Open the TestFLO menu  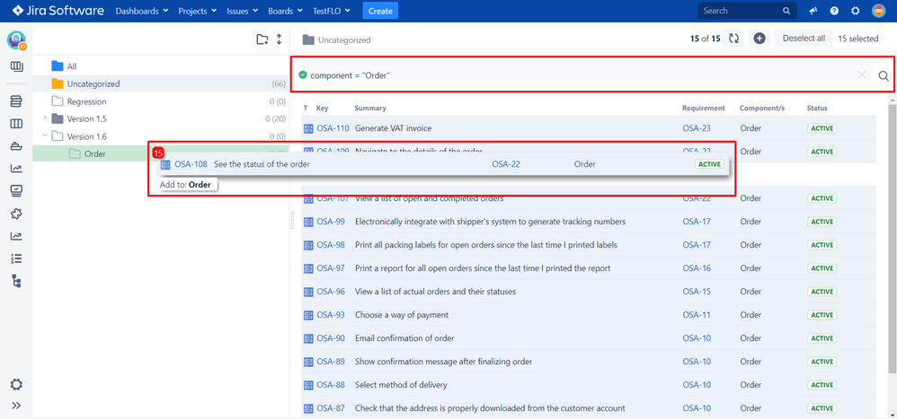pyautogui.click(x=333, y=11)
